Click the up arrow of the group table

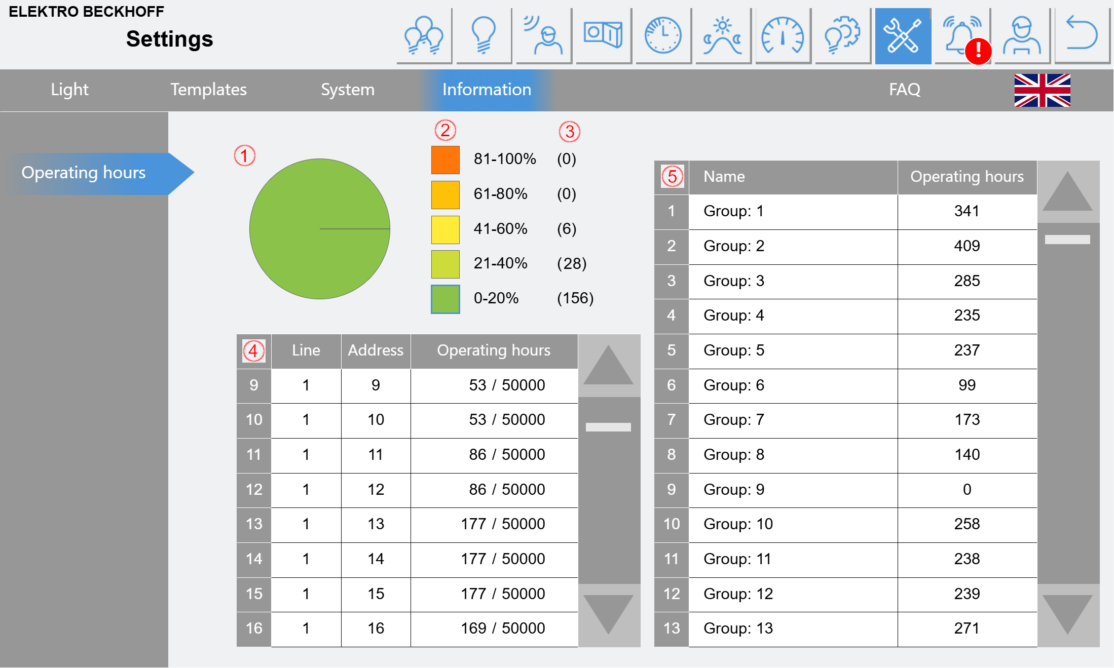click(x=1068, y=191)
